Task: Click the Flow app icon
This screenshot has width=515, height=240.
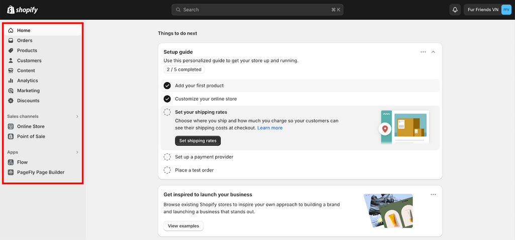Action: pyautogui.click(x=11, y=162)
